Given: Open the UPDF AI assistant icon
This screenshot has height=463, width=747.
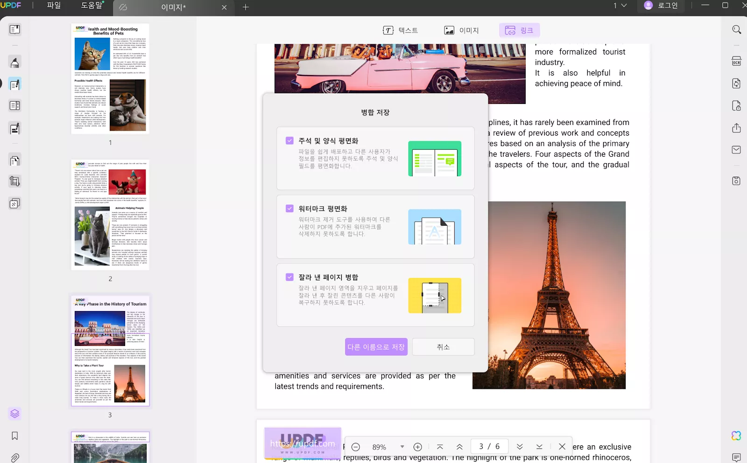Looking at the screenshot, I should (x=736, y=435).
